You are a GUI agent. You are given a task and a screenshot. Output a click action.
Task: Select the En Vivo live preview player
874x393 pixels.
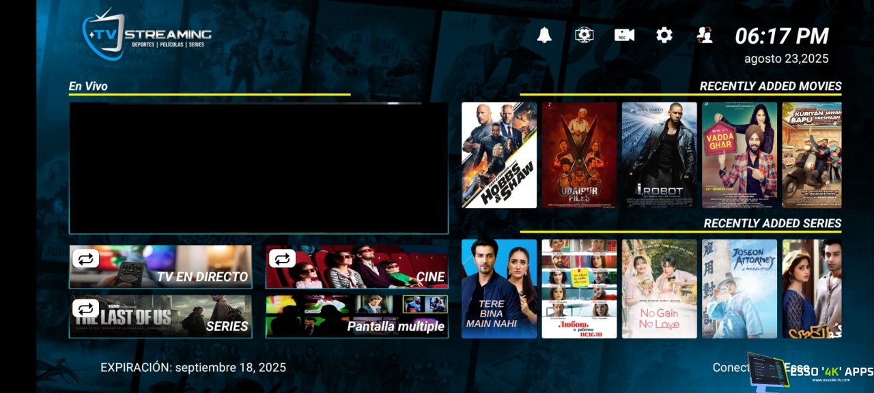point(258,168)
